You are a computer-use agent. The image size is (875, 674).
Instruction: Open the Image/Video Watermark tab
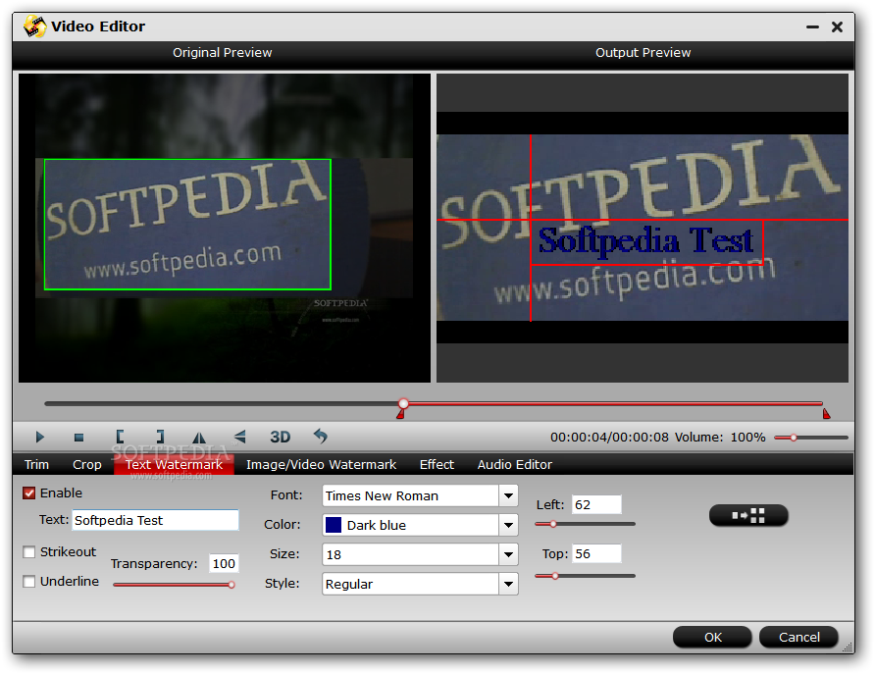pyautogui.click(x=322, y=464)
